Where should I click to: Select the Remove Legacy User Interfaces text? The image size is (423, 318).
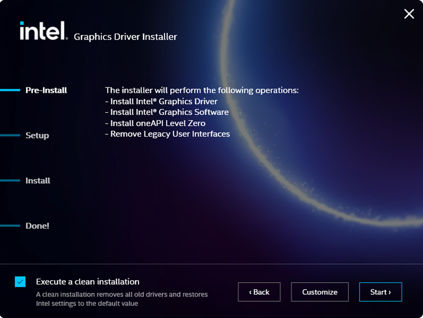tap(167, 134)
